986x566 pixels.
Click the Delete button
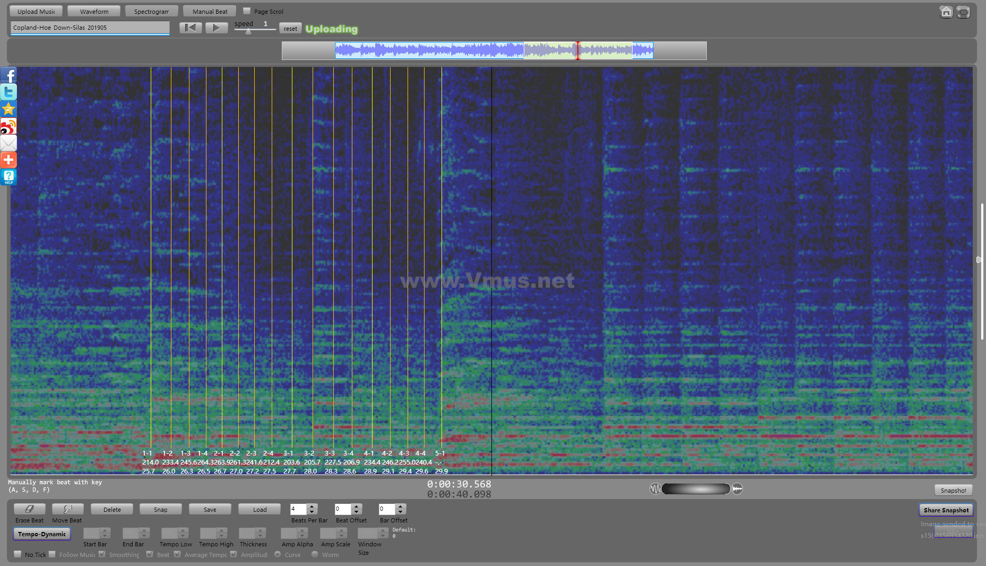pyautogui.click(x=112, y=509)
